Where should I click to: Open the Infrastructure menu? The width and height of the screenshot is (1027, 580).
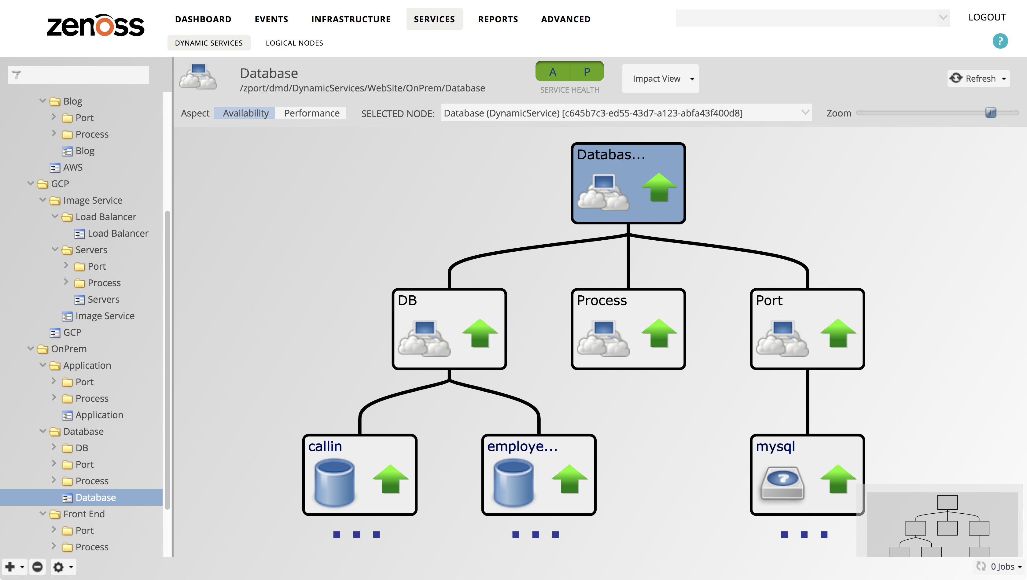coord(351,19)
